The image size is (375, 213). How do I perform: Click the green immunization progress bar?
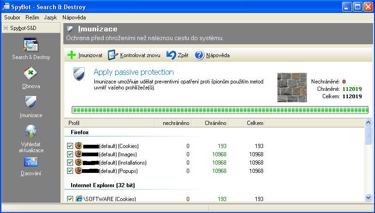click(x=220, y=110)
